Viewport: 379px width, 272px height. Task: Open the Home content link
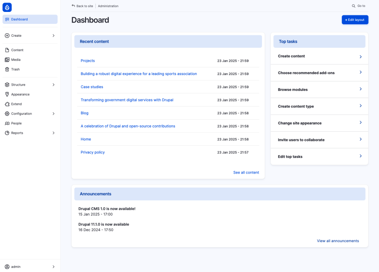(x=86, y=139)
